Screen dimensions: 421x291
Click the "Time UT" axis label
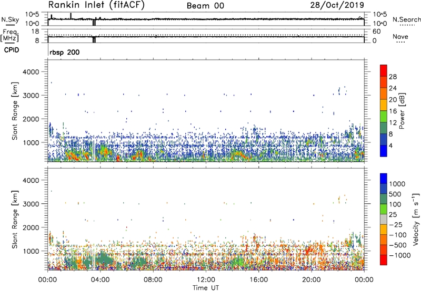click(206, 288)
